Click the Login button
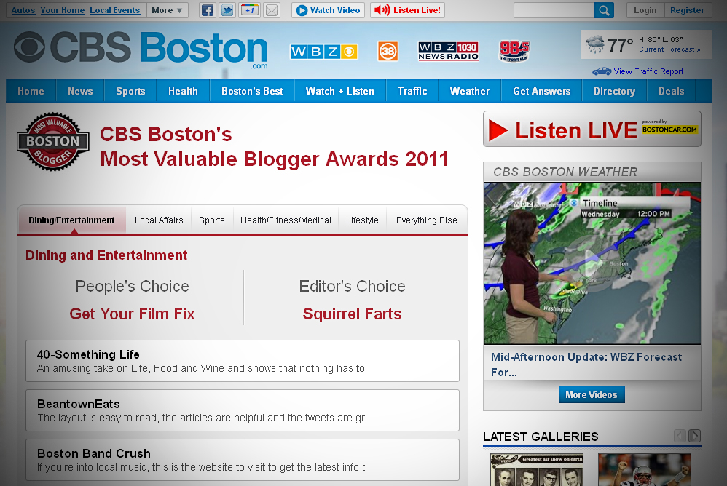Image resolution: width=727 pixels, height=486 pixels. coord(645,10)
